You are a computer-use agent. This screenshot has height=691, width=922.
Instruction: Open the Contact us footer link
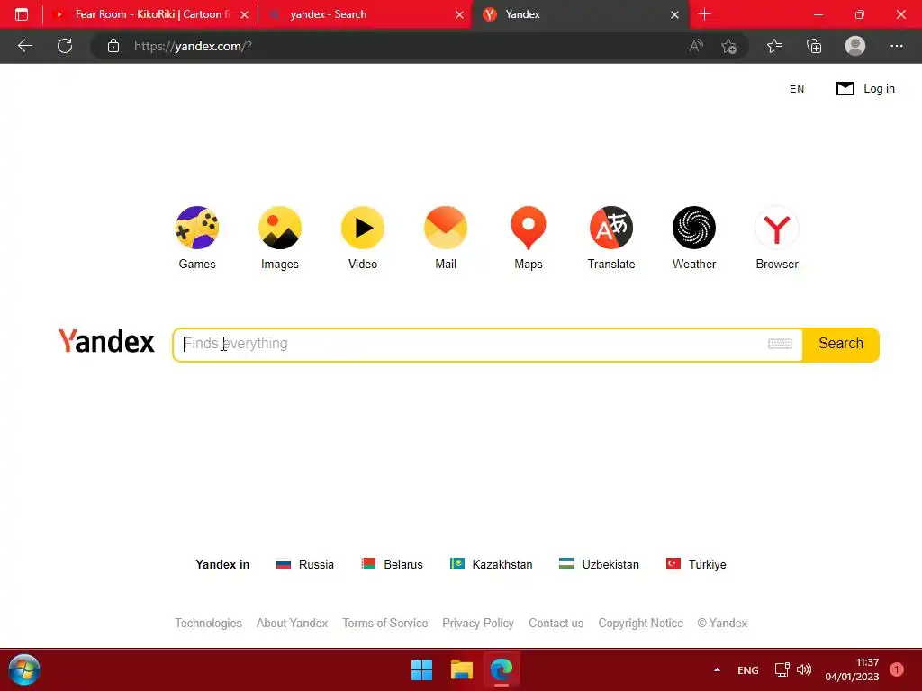pyautogui.click(x=556, y=623)
